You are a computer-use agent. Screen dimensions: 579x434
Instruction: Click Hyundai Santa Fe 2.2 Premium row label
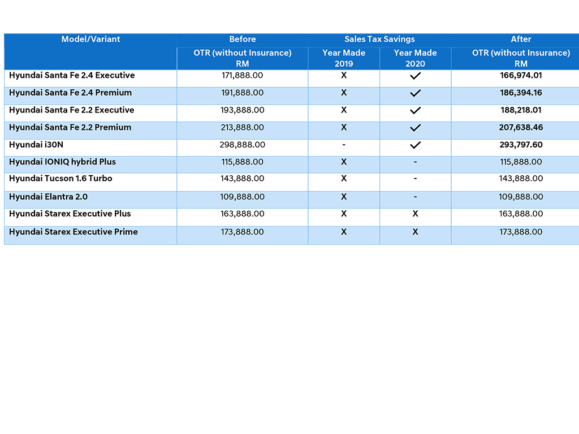point(70,127)
